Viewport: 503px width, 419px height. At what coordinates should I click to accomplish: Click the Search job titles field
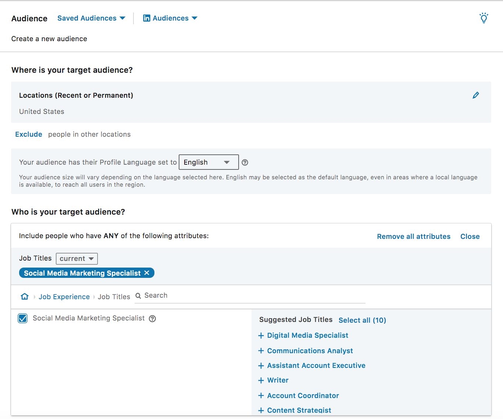point(221,295)
